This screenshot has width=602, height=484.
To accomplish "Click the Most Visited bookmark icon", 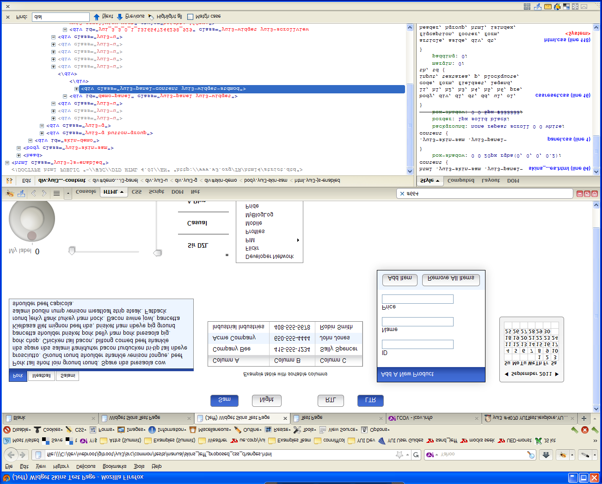I will 7,441.
